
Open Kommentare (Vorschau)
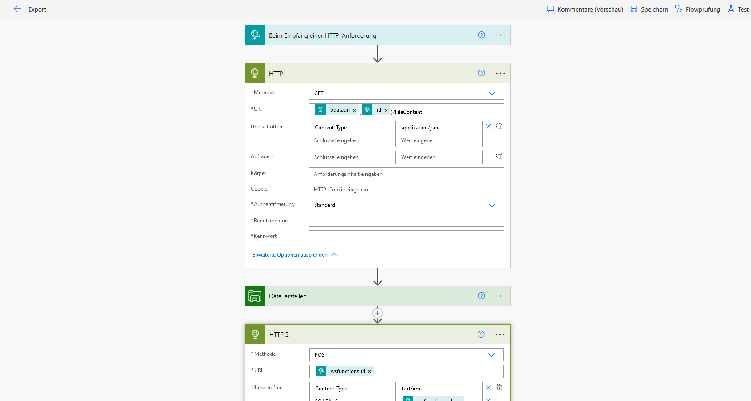click(585, 9)
